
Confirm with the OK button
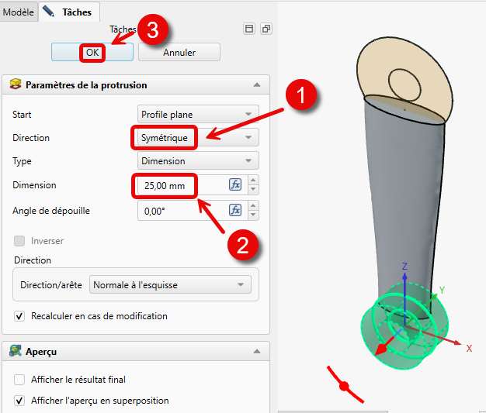tap(92, 52)
